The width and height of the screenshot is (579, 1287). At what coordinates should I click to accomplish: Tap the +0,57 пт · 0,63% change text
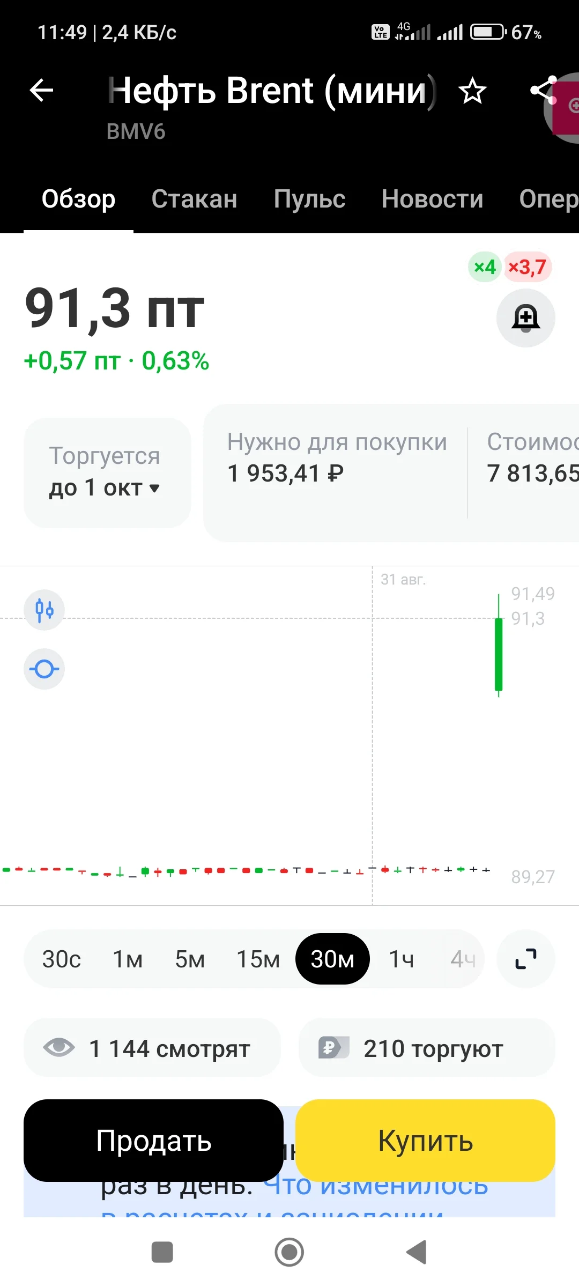click(x=116, y=361)
